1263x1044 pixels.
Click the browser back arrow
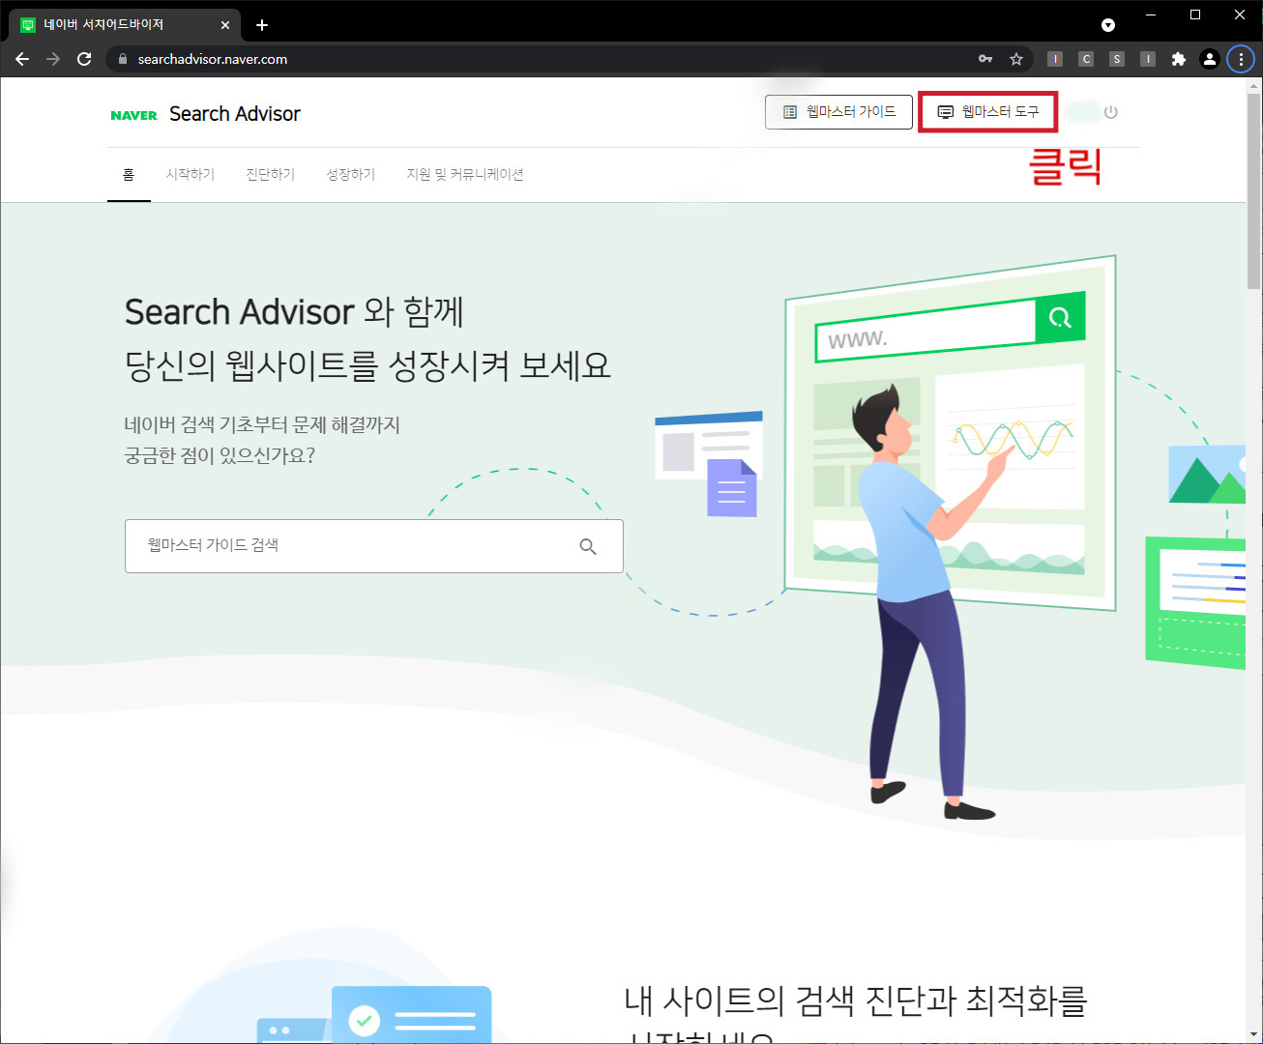click(22, 59)
